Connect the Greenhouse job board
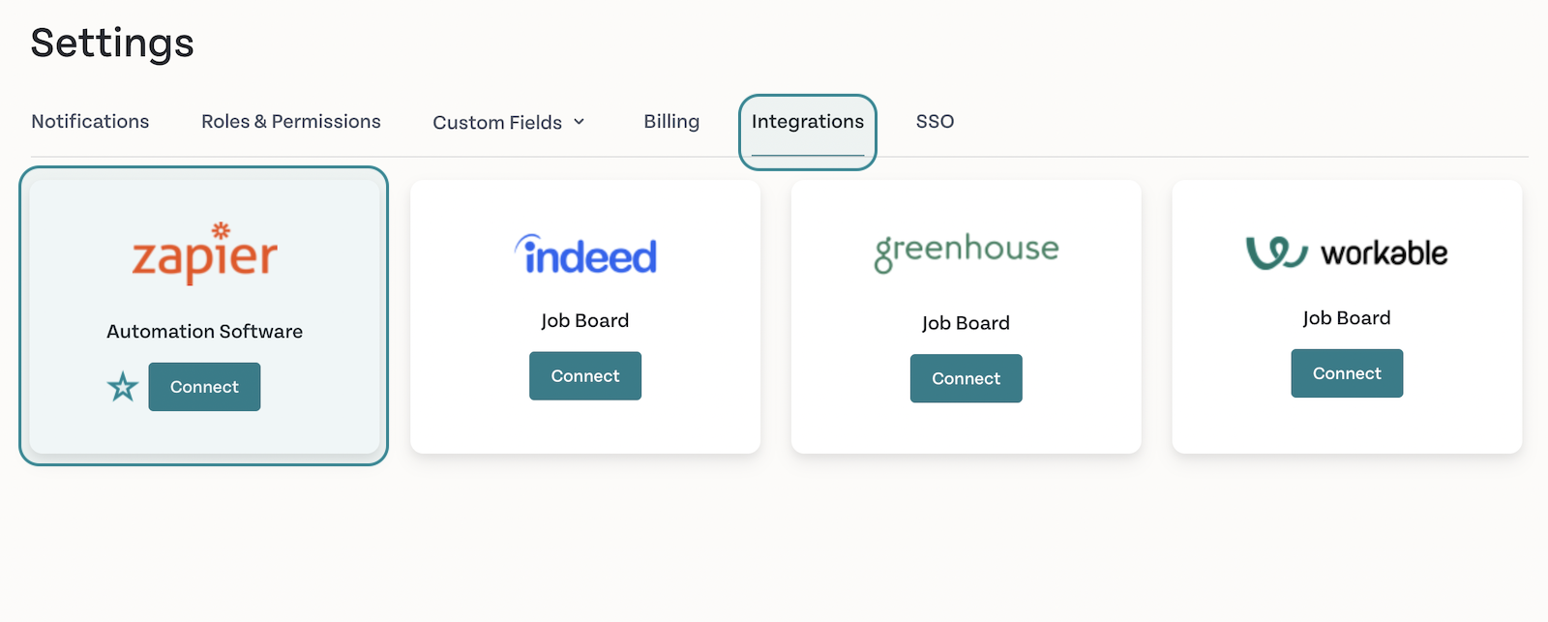Viewport: 1548px width, 622px height. point(967,378)
